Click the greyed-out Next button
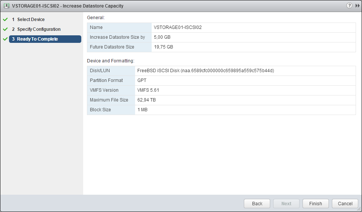This screenshot has width=362, height=212. click(286, 203)
